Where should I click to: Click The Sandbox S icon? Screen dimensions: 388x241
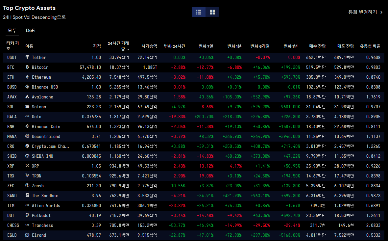coord(27,196)
